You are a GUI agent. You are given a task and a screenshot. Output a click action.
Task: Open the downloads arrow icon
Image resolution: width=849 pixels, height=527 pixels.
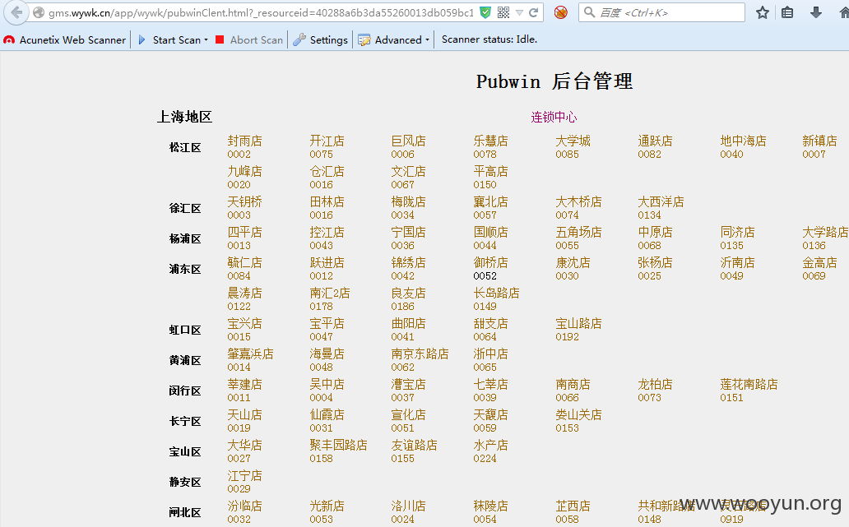815,12
